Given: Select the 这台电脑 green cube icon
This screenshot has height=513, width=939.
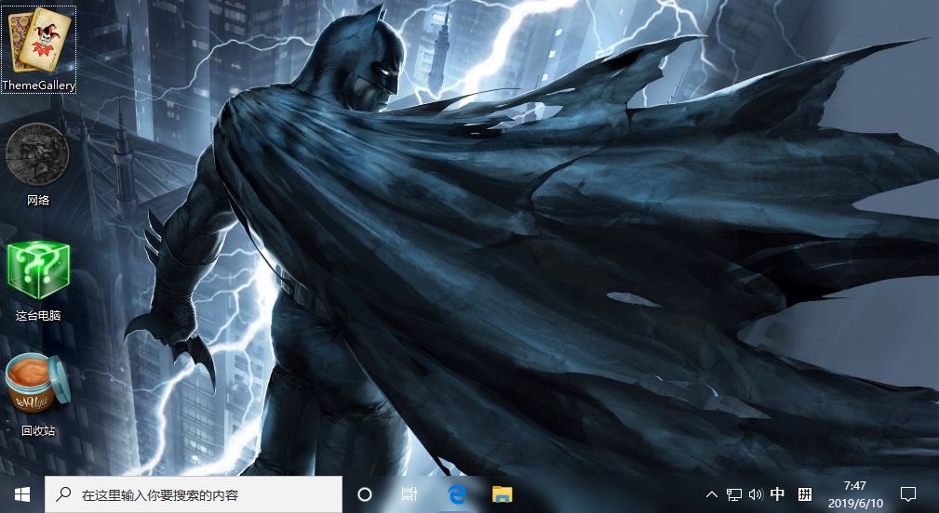Looking at the screenshot, I should (38, 281).
